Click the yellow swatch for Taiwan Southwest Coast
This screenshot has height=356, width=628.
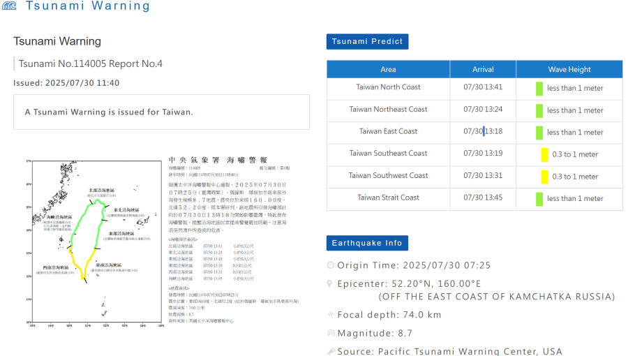point(544,177)
